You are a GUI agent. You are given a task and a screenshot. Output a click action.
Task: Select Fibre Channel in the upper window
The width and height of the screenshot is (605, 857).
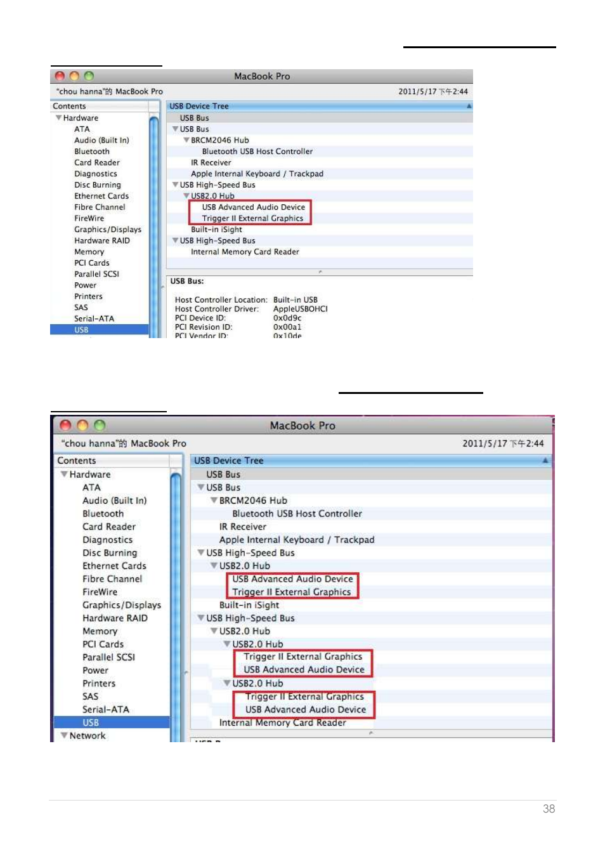pos(100,207)
